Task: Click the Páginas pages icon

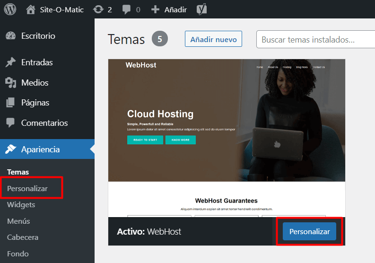Action: pyautogui.click(x=10, y=103)
